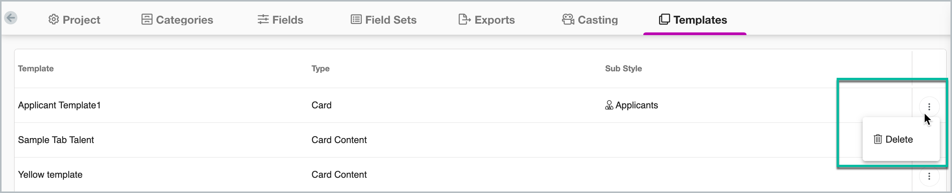This screenshot has width=952, height=193.
Task: Sort by the Type column header
Action: point(321,69)
